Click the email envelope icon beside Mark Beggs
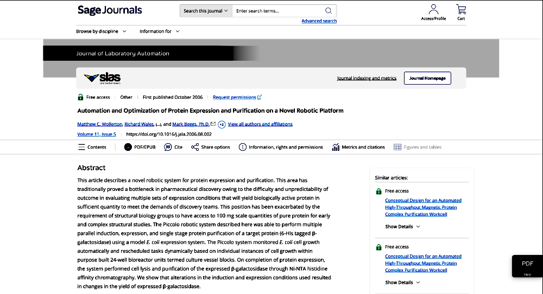543x294 pixels. point(213,124)
